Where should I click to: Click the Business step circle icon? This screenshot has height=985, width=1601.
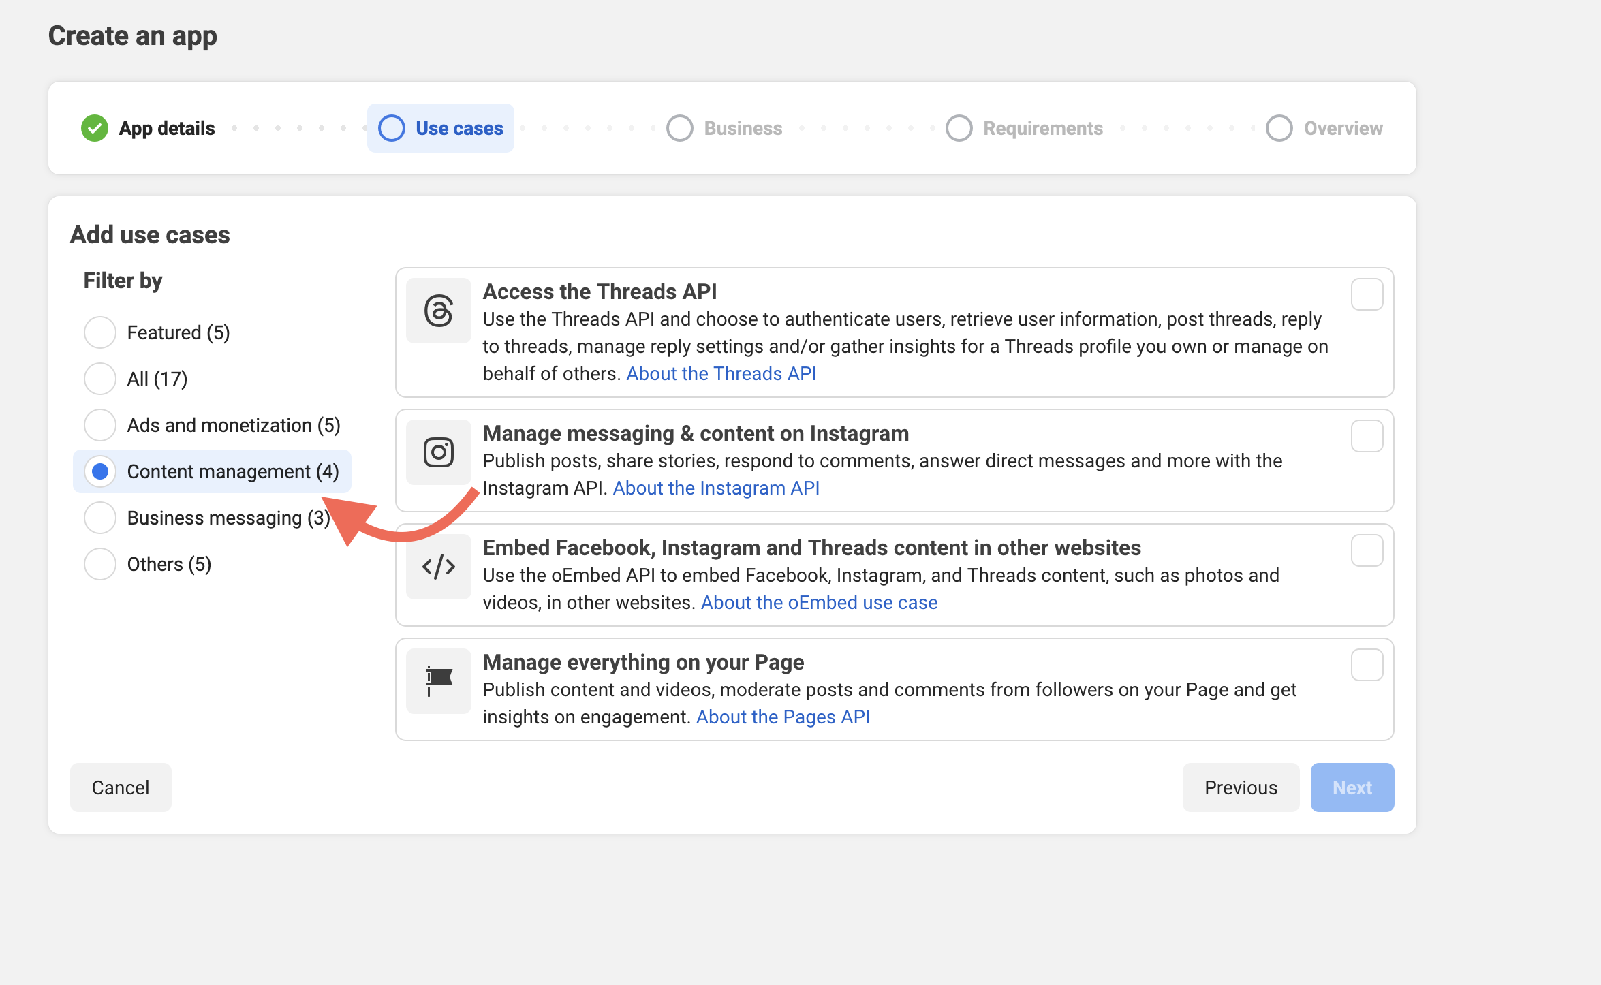pos(680,128)
